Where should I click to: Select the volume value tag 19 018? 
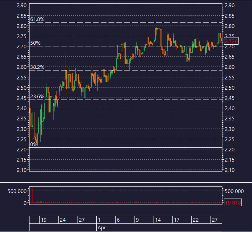233,203
